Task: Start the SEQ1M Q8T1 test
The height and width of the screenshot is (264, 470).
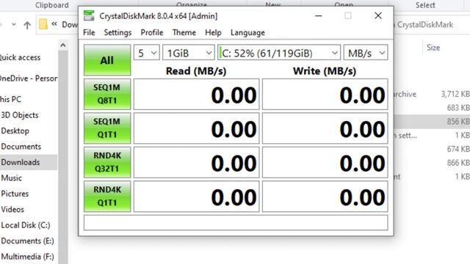Action: point(107,94)
